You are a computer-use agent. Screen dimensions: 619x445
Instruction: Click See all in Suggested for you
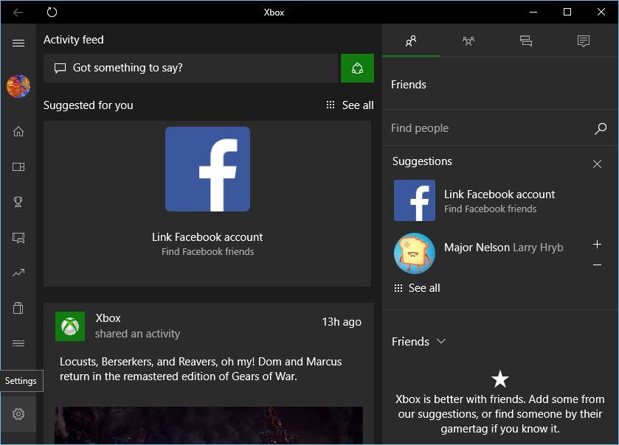[x=350, y=105]
